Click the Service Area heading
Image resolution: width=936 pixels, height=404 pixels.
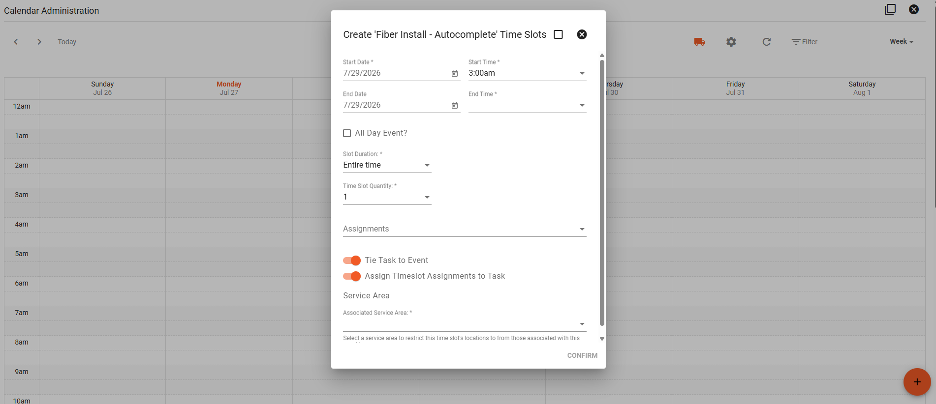click(x=366, y=295)
